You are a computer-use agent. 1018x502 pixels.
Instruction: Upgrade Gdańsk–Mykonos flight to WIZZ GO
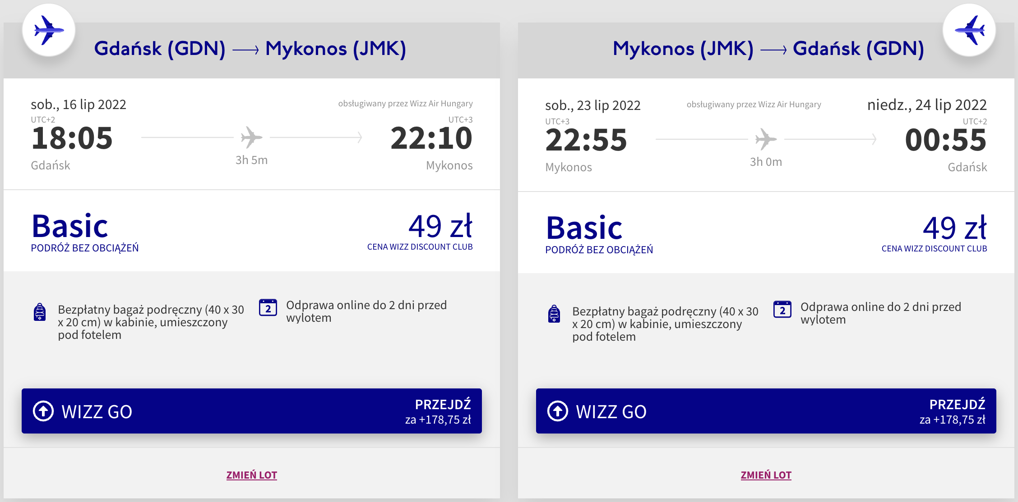[x=252, y=411]
